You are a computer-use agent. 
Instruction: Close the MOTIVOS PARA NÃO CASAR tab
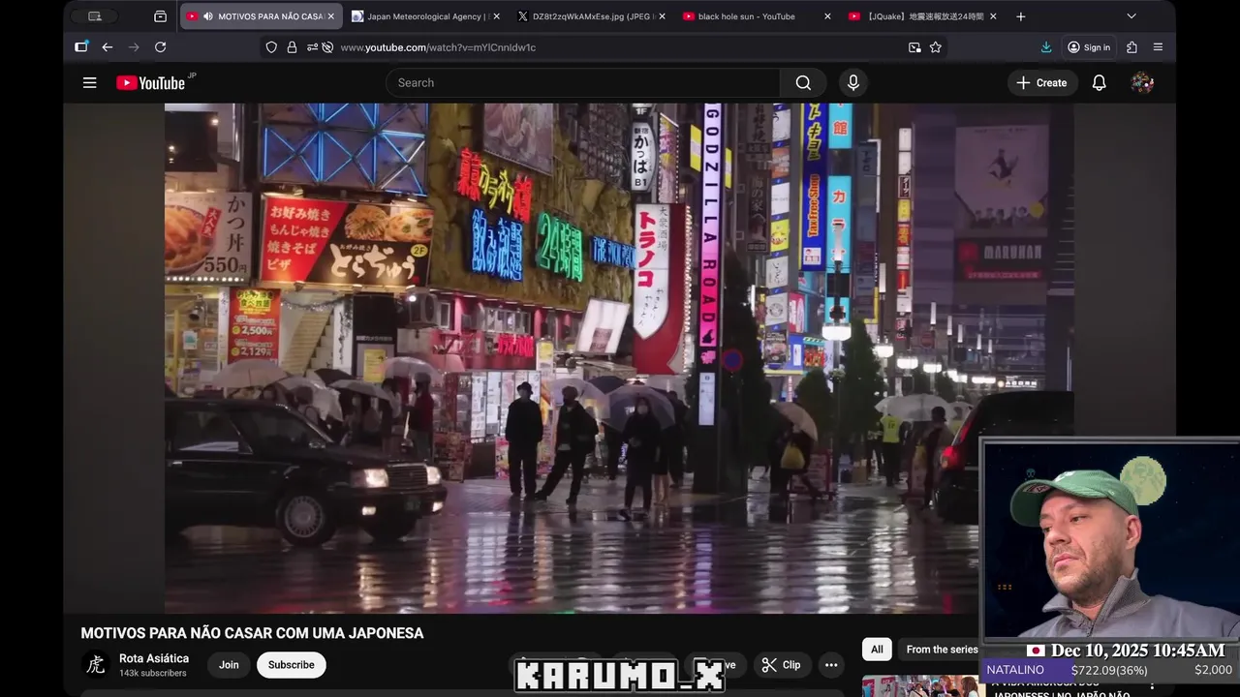(x=330, y=16)
